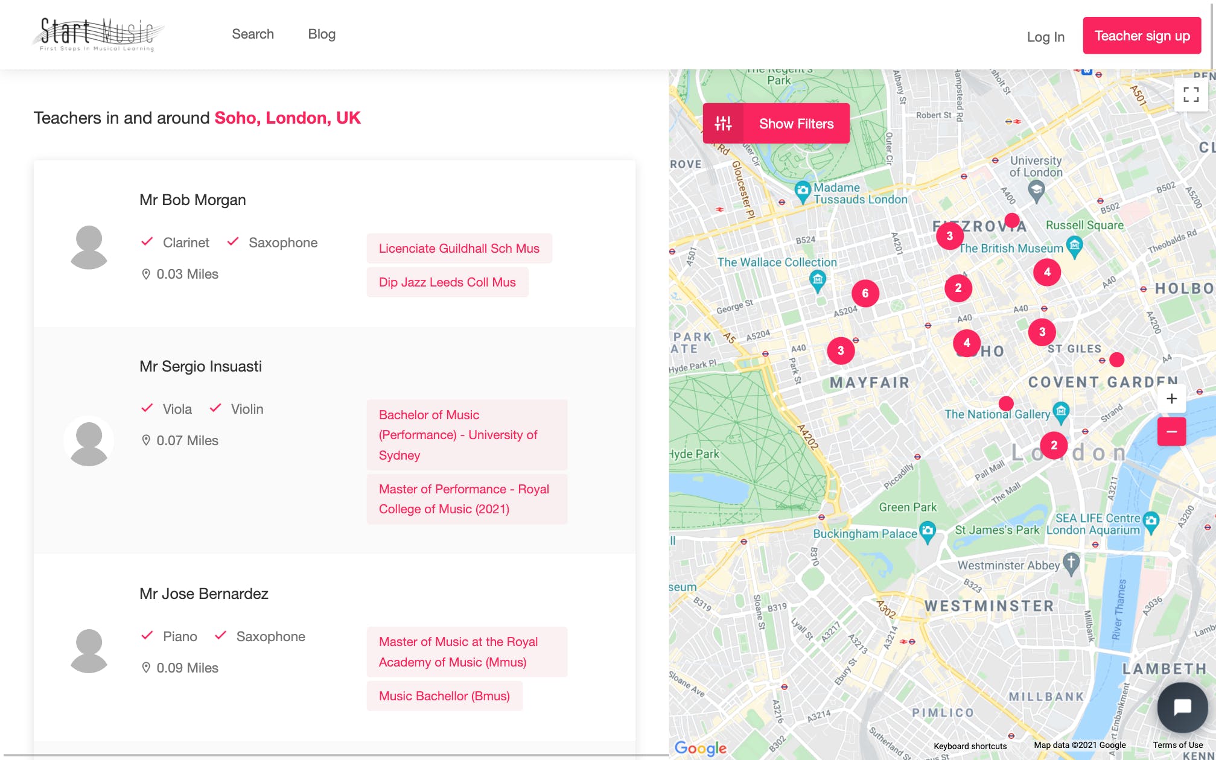Select the cluster 3 in Mayfair

tap(841, 350)
